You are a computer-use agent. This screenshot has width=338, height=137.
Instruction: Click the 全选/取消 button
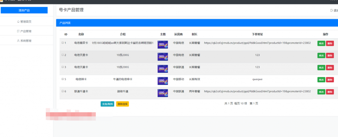pos(107,104)
